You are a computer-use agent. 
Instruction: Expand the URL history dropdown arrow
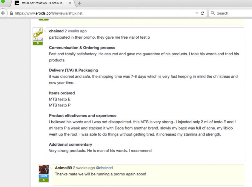coord(197,13)
